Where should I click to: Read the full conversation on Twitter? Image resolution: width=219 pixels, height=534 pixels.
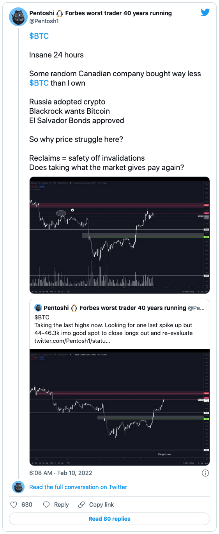click(78, 487)
